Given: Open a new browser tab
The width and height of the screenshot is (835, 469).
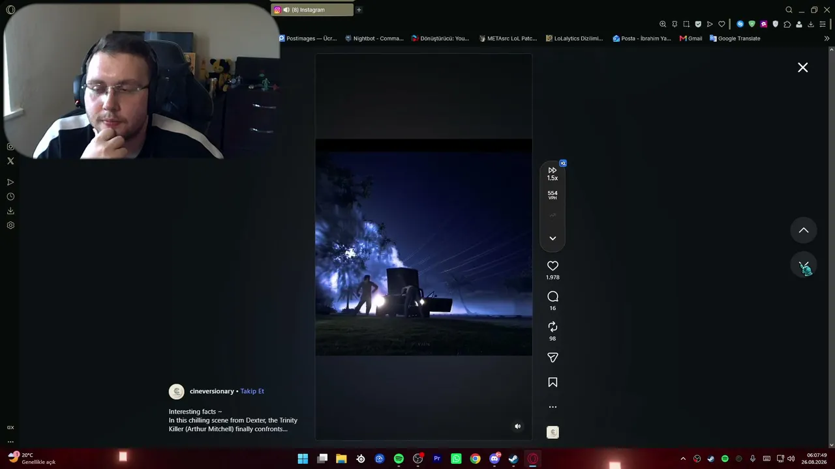Looking at the screenshot, I should pos(359,10).
